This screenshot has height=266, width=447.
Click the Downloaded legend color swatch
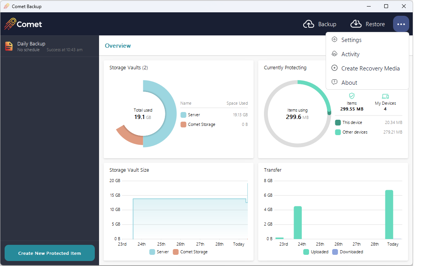(x=335, y=252)
